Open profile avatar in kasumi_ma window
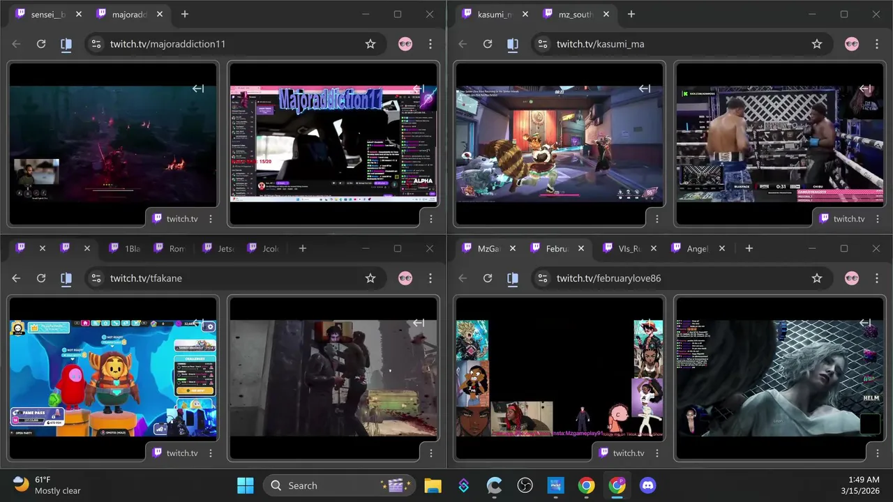The image size is (893, 502). (x=852, y=44)
